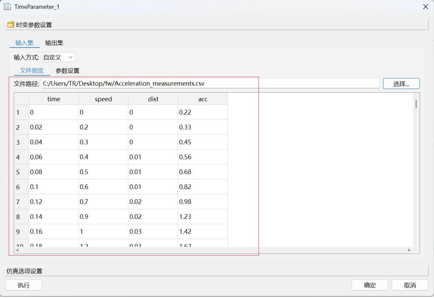The width and height of the screenshot is (434, 298).
Task: Click time cell 0.14
Action: 54,217
